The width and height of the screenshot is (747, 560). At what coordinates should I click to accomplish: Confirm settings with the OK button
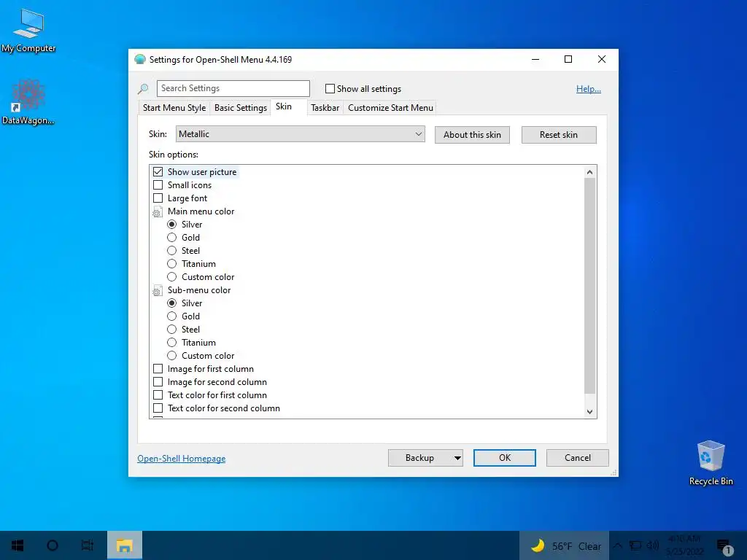(x=505, y=458)
